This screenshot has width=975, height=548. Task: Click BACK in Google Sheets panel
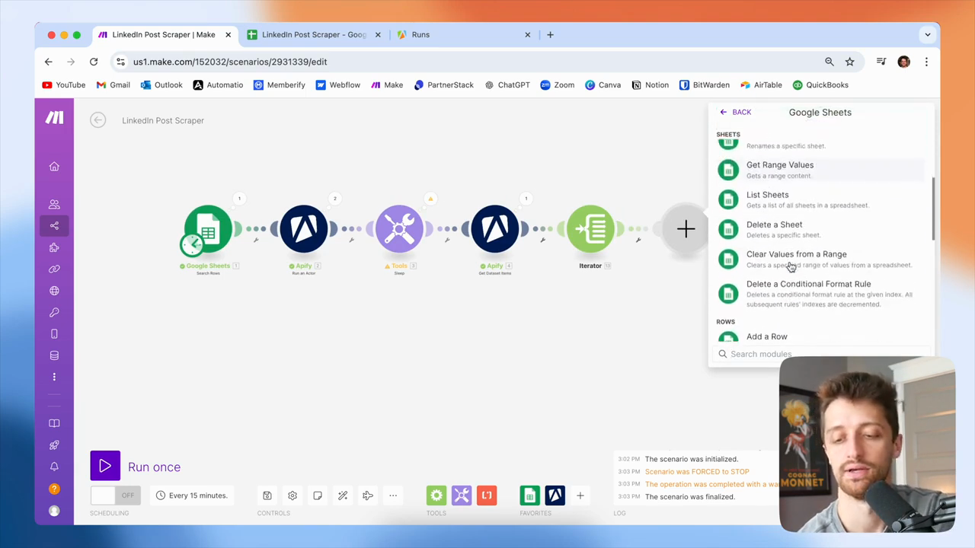(x=736, y=112)
